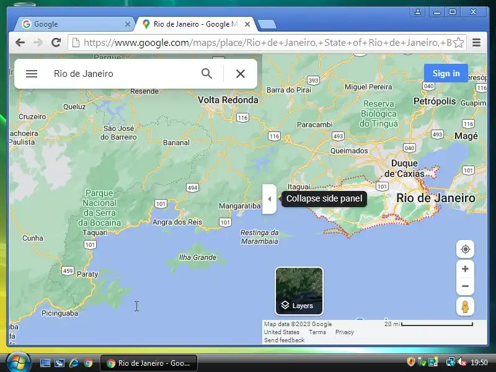
Task: Reload the current page
Action: click(56, 42)
